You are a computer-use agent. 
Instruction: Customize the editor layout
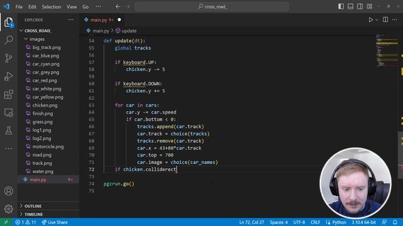[370, 6]
